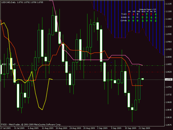Click the KUMO H4 green down arrow
173x130 pixels.
pos(151,17)
